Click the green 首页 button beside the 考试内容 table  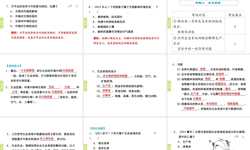click(169, 23)
